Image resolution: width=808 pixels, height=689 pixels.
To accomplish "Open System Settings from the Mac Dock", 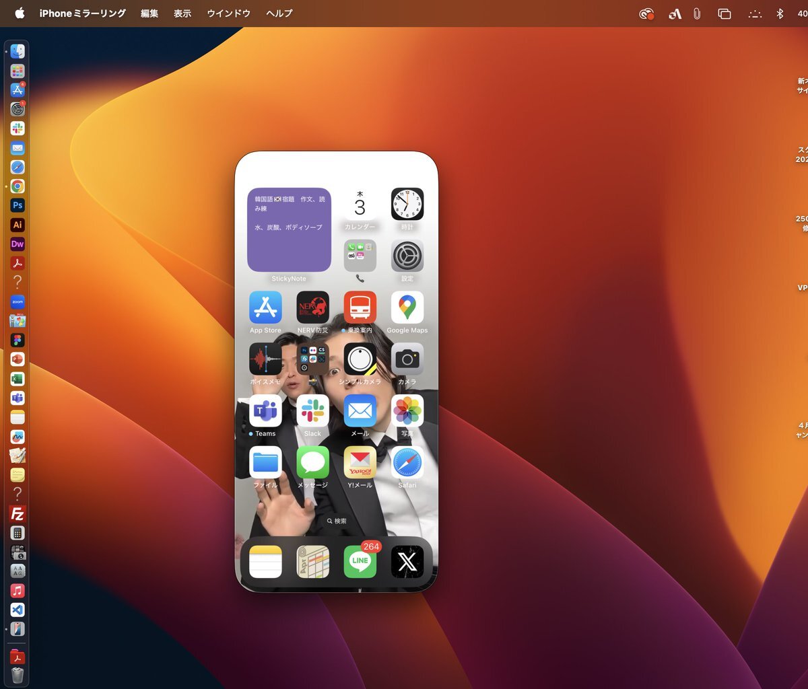I will (x=18, y=109).
